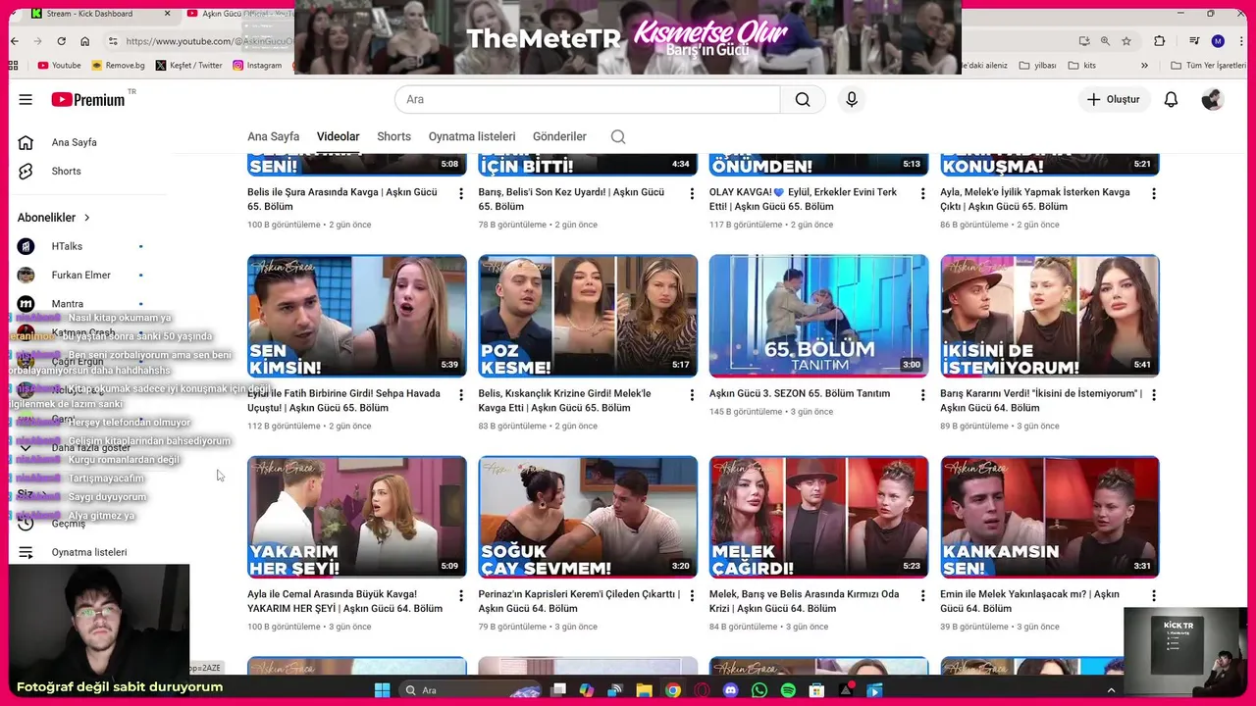This screenshot has width=1256, height=706.
Task: Play the 'SOĞUK ÇAY SEVMEM!' thumbnail
Action: (x=588, y=517)
